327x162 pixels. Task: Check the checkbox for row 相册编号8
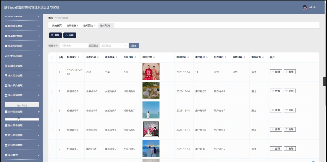coord(51,91)
